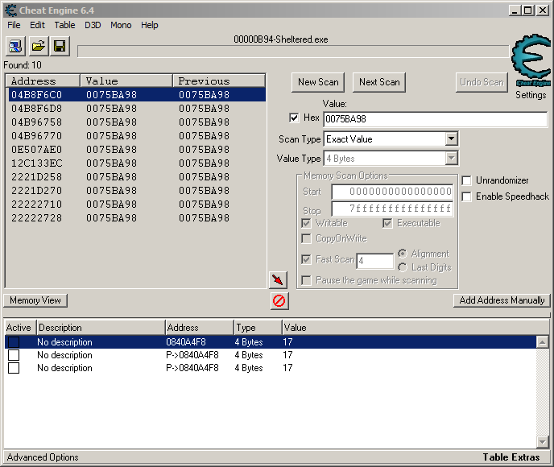Expand the Scan Type dropdown
This screenshot has width=554, height=467.
(451, 139)
